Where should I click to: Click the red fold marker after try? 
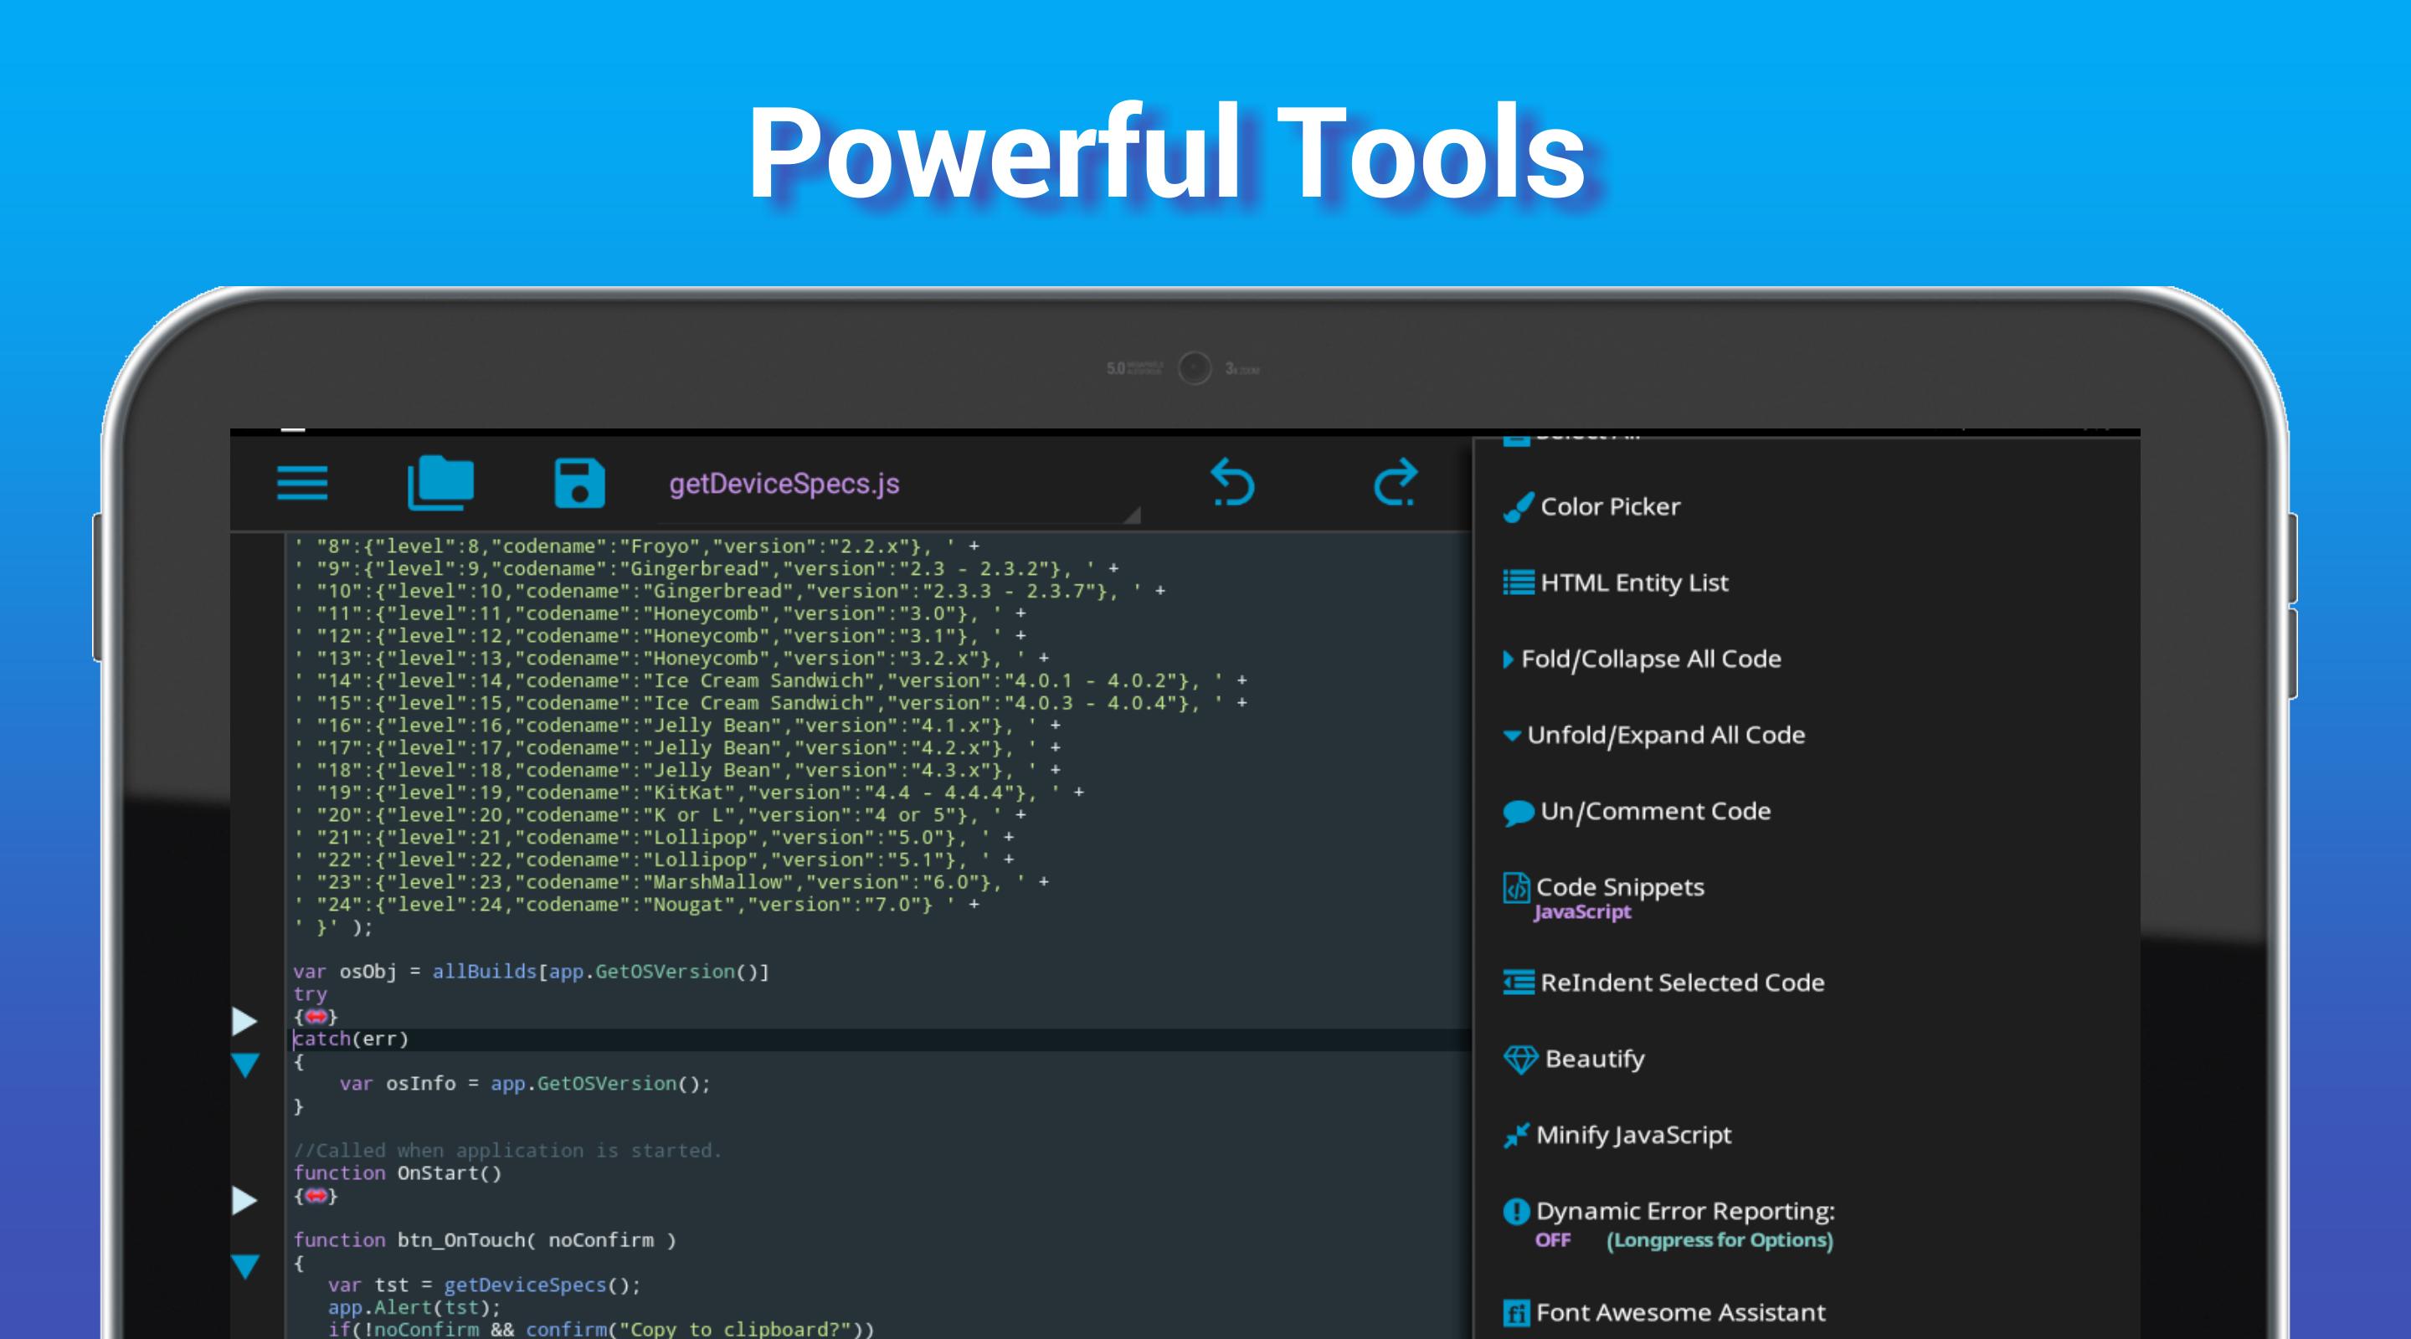tap(316, 1016)
